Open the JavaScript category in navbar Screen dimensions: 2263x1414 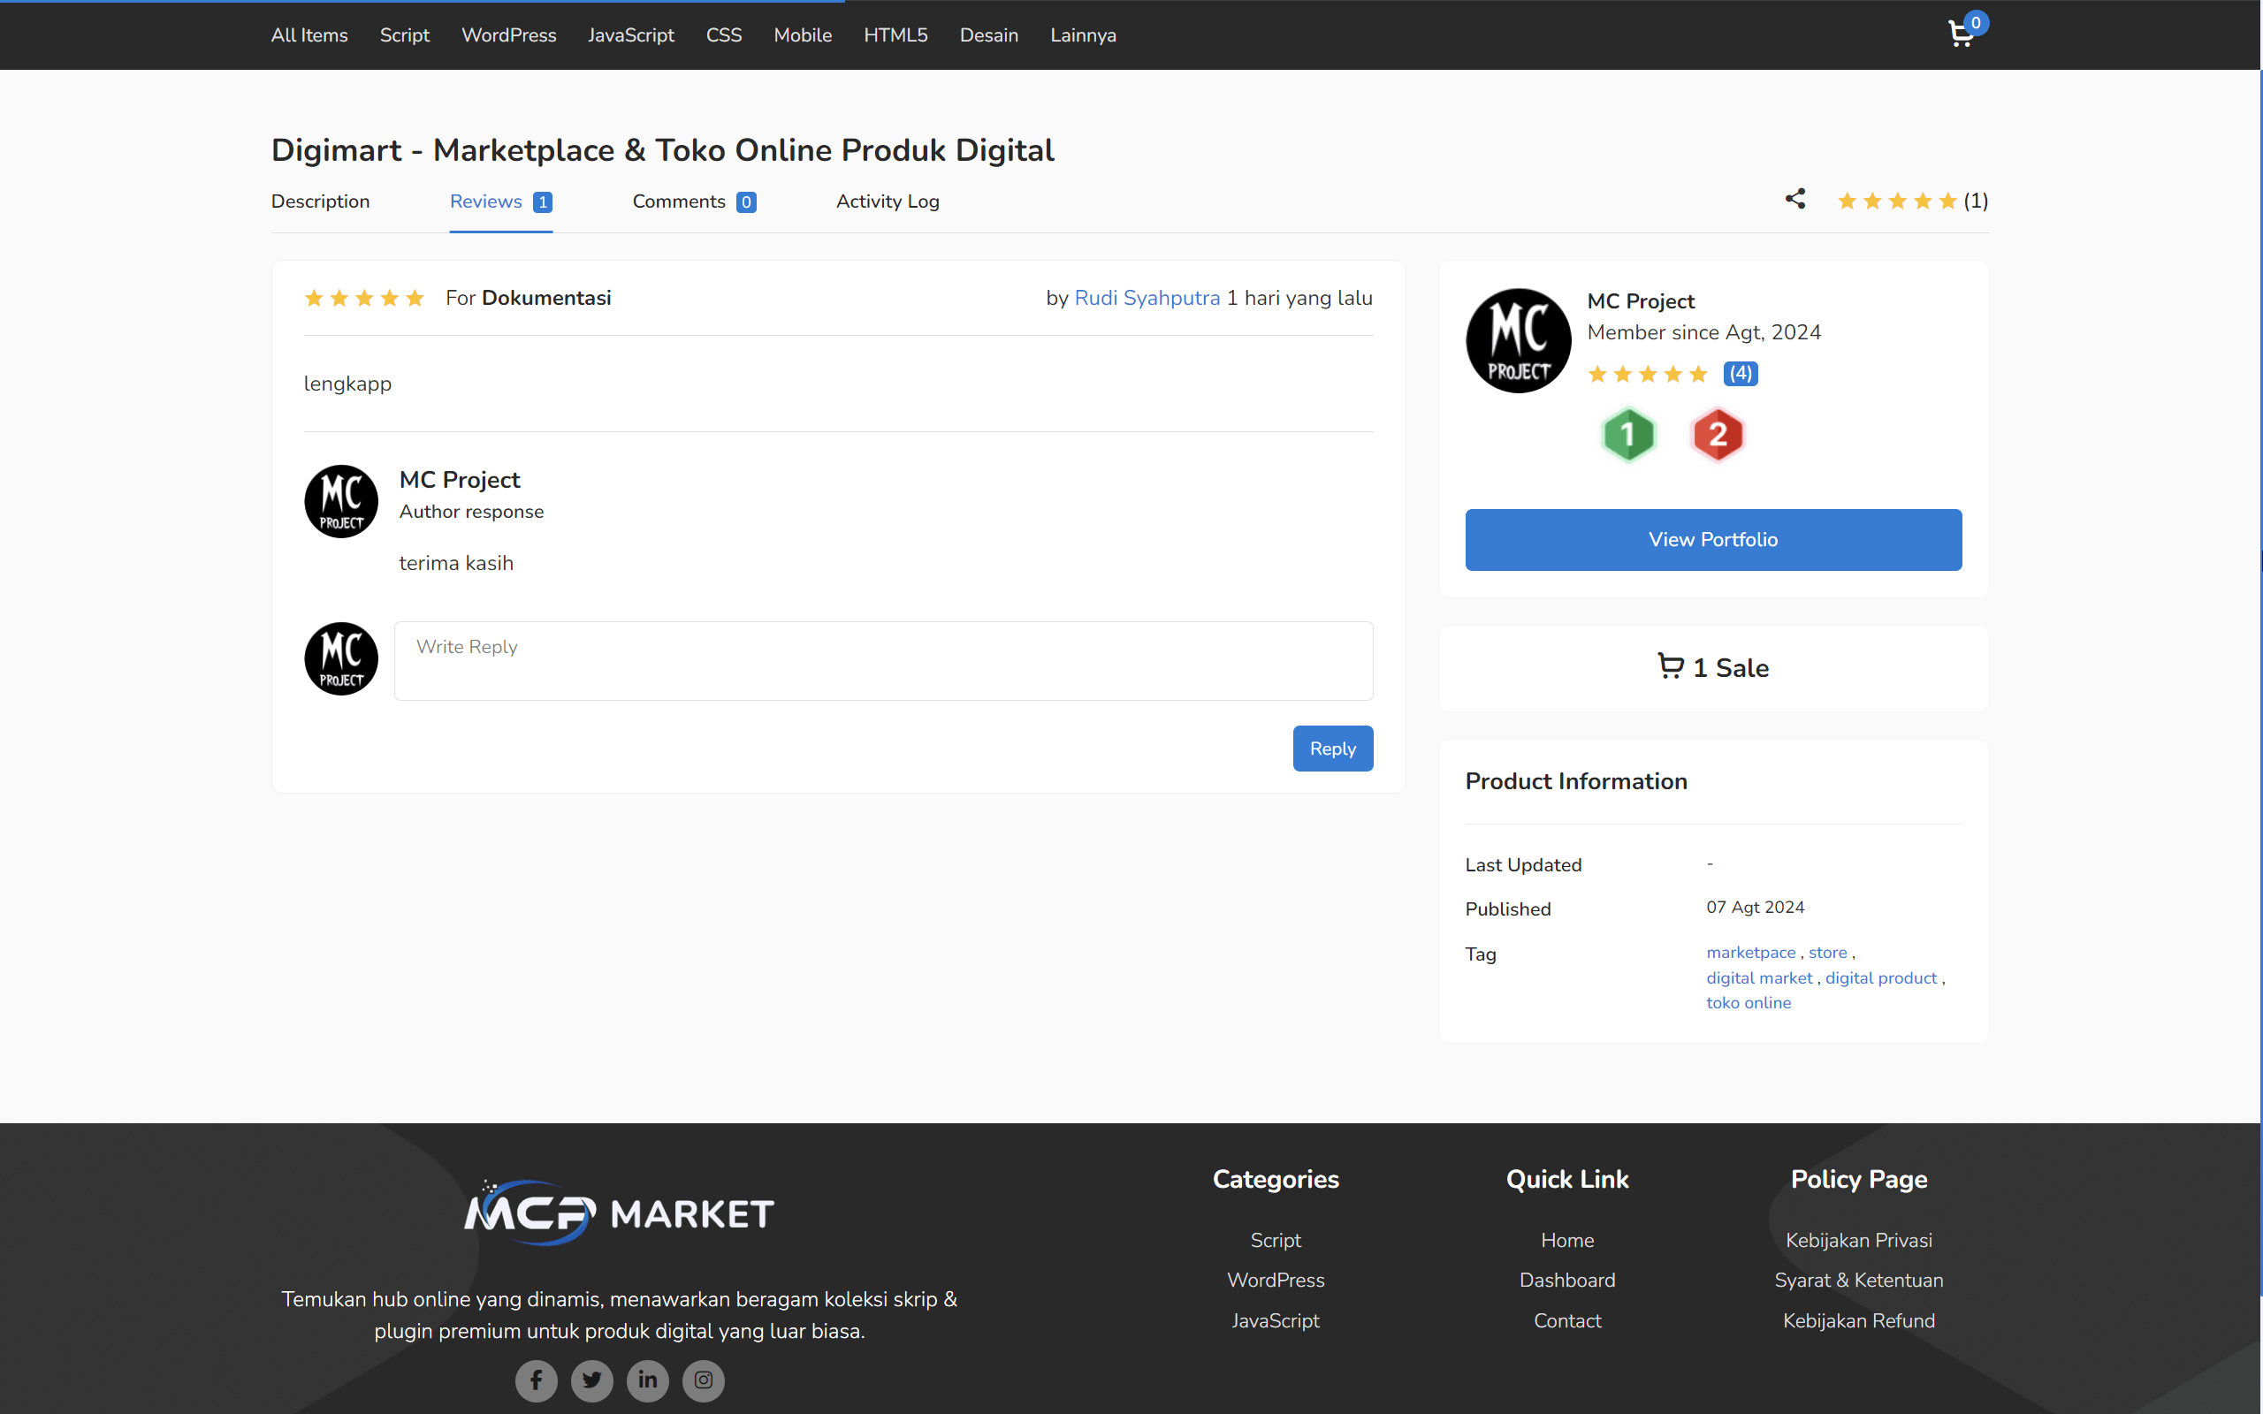(631, 34)
